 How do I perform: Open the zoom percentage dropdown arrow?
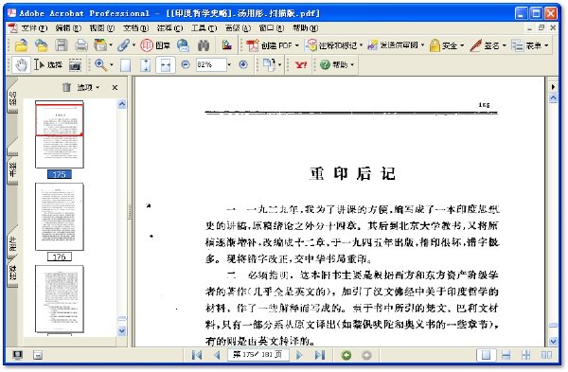(x=229, y=64)
